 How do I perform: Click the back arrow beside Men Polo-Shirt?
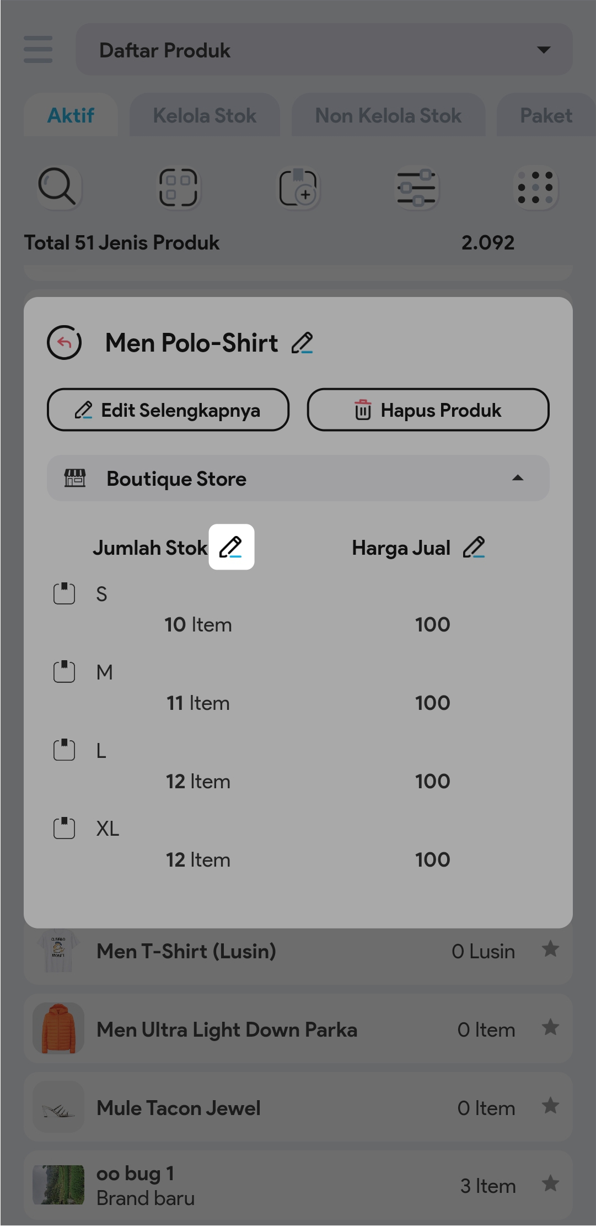click(x=65, y=343)
